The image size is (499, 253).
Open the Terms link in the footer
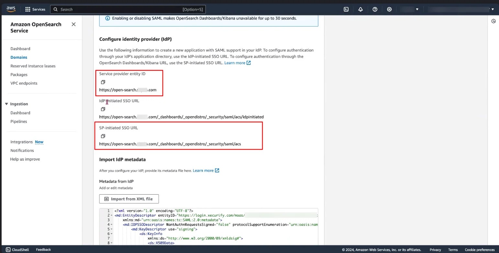point(453,250)
